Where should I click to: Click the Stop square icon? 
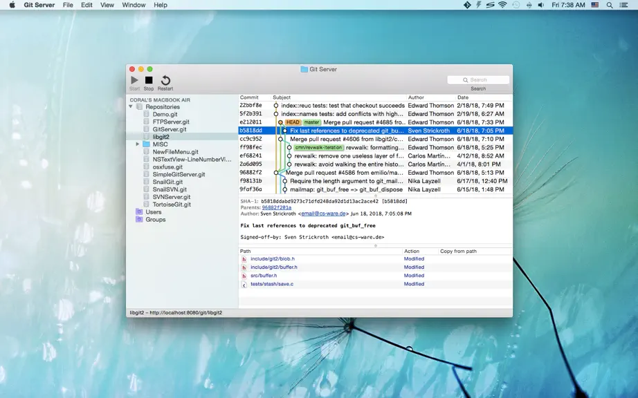pyautogui.click(x=149, y=80)
